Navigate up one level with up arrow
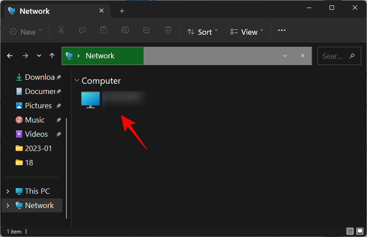 [52, 56]
